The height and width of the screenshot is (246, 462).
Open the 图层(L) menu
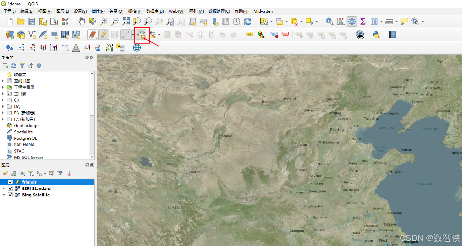63,11
